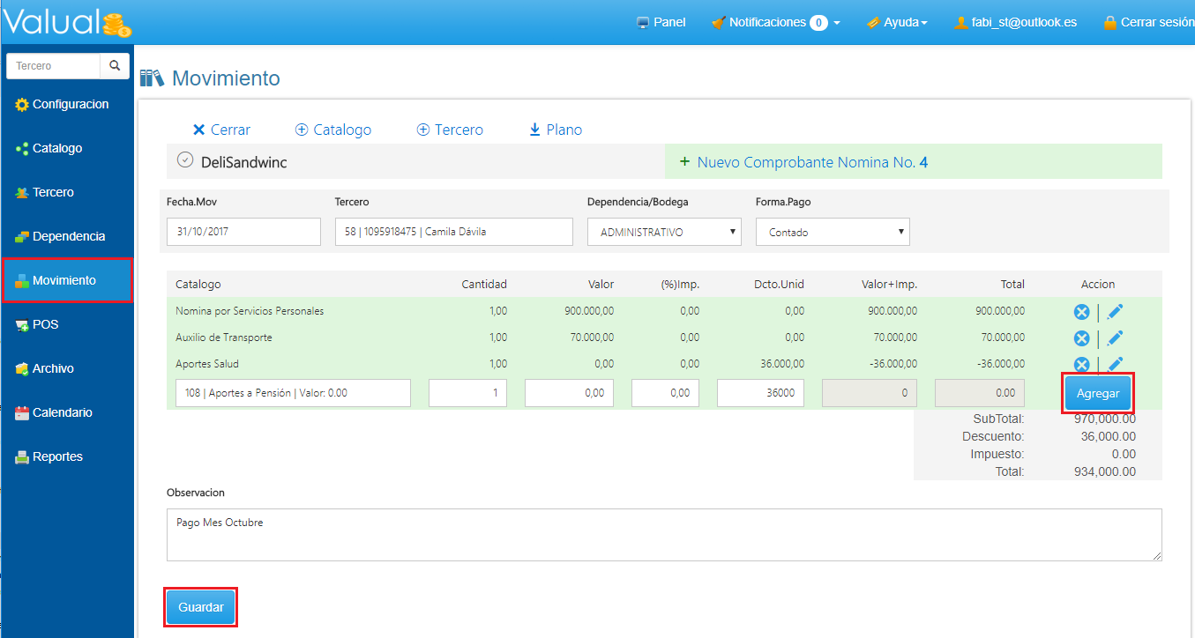Click the Valual coins logo
The image size is (1195, 638).
tap(116, 25)
